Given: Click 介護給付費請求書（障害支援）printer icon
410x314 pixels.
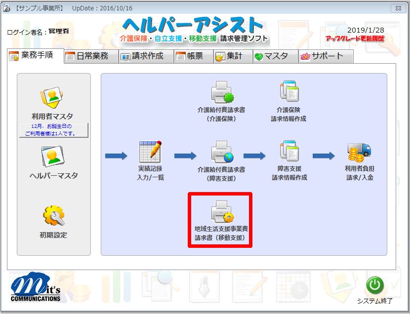Looking at the screenshot, I should [221, 152].
